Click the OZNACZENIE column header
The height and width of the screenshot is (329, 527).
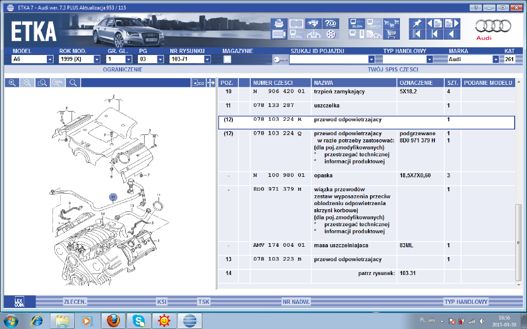pyautogui.click(x=420, y=83)
